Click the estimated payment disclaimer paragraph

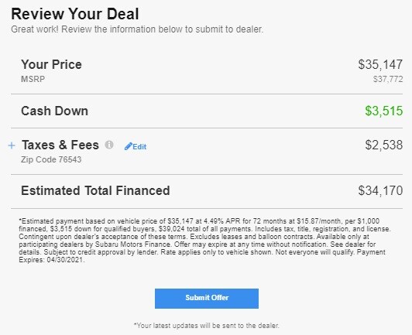[x=205, y=241]
